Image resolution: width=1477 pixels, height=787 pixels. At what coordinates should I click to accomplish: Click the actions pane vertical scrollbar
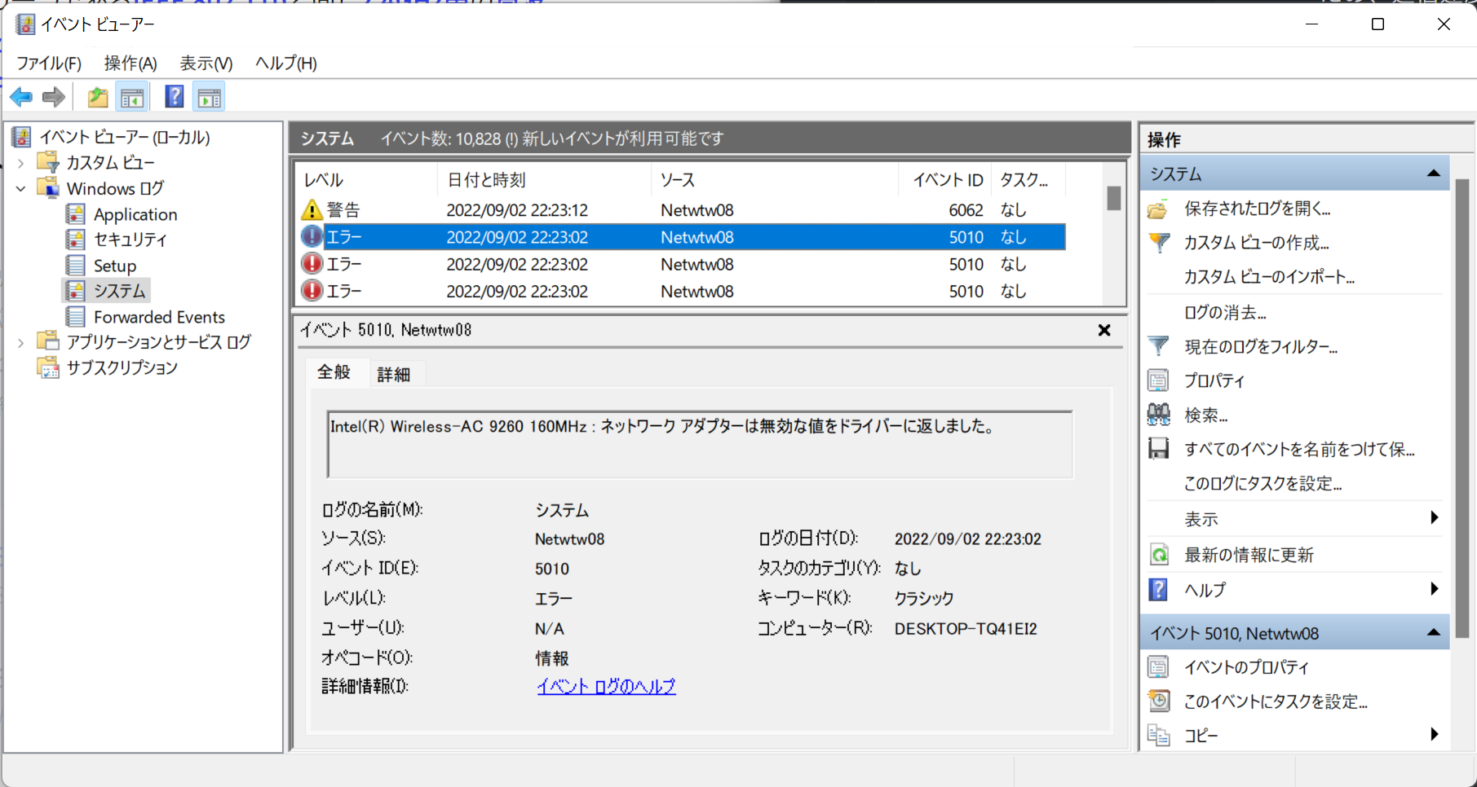pos(1462,407)
